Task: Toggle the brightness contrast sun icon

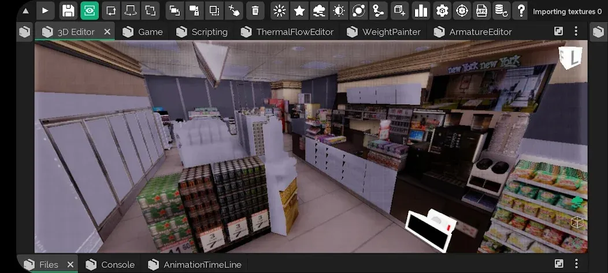Action: click(x=339, y=10)
